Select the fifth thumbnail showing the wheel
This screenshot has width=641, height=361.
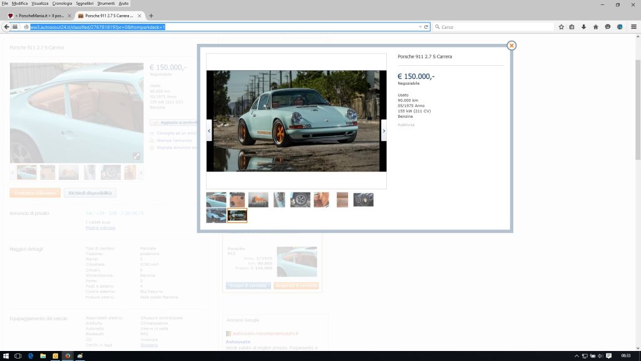300,200
